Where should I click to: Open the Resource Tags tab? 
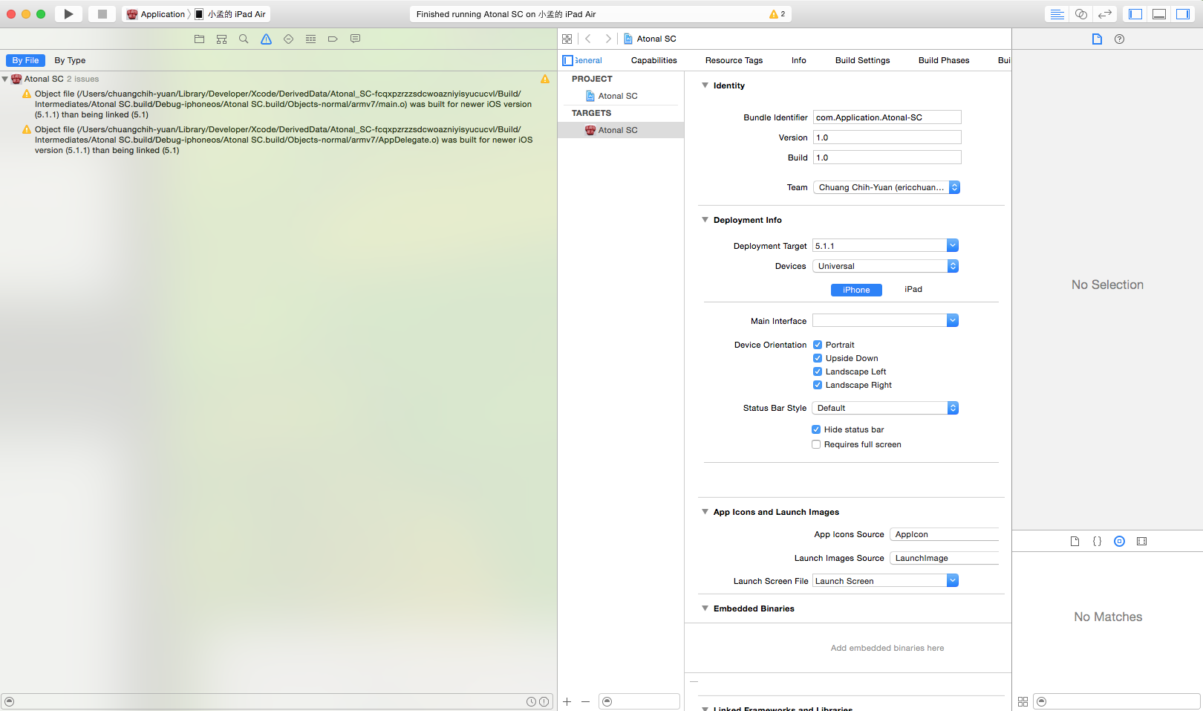[734, 60]
